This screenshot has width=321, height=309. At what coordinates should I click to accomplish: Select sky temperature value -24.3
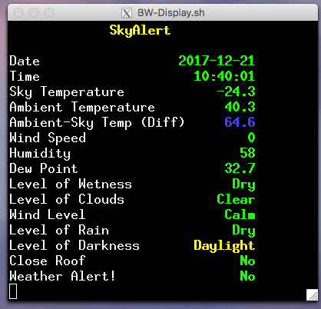click(x=236, y=91)
